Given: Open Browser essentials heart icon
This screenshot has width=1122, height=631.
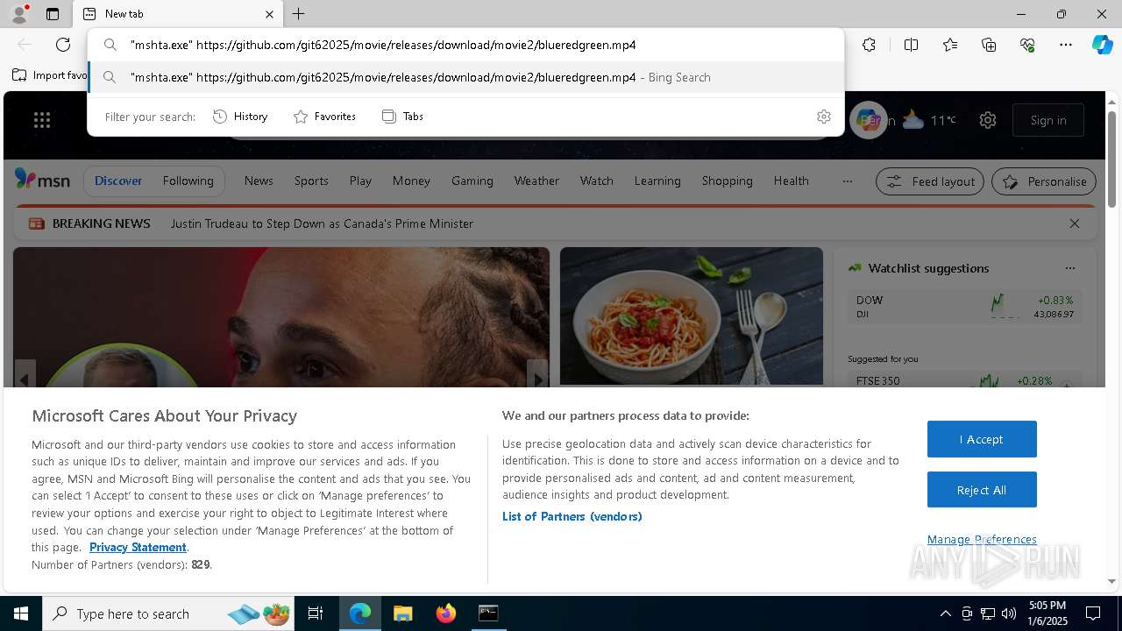Looking at the screenshot, I should click(1027, 45).
